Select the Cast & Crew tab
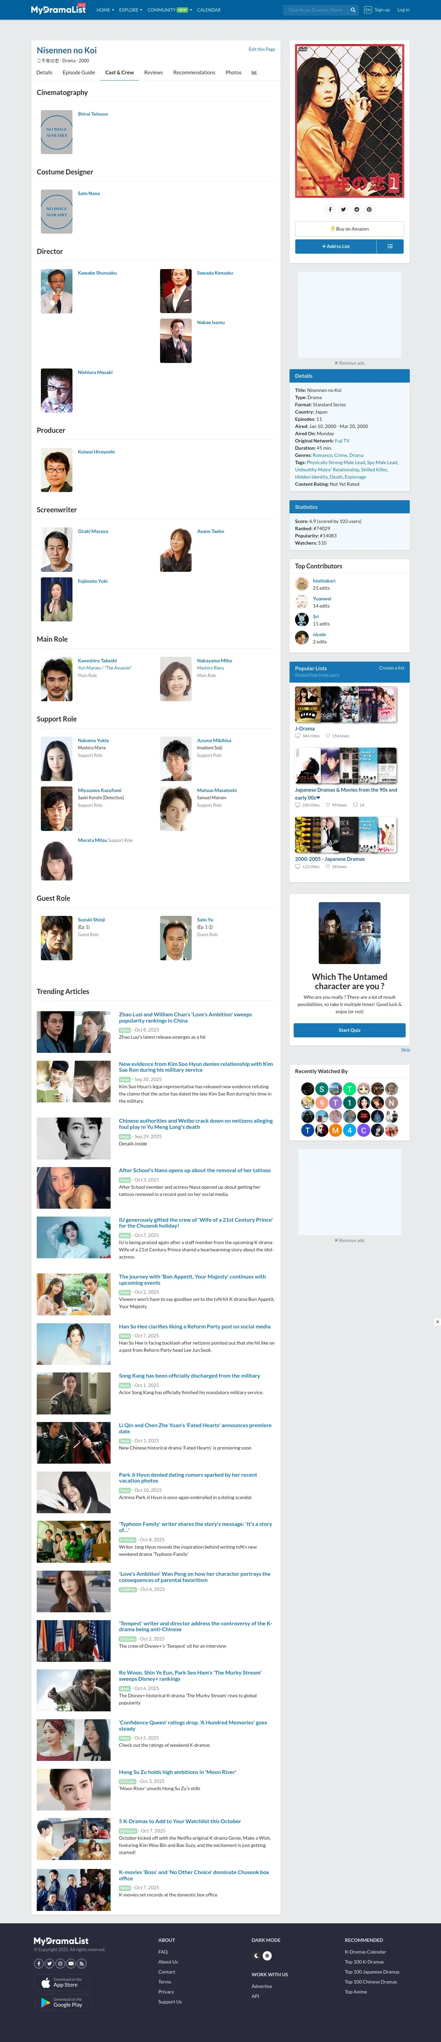 [x=120, y=72]
